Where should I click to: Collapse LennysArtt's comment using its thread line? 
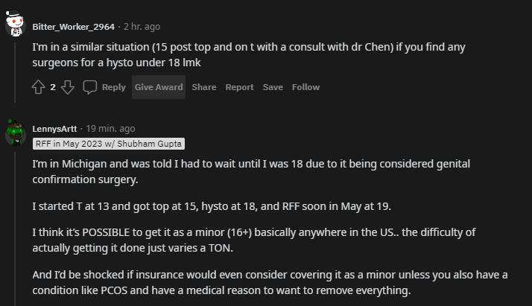pyautogui.click(x=15, y=223)
